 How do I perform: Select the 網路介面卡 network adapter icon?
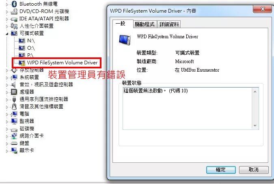point(14,136)
